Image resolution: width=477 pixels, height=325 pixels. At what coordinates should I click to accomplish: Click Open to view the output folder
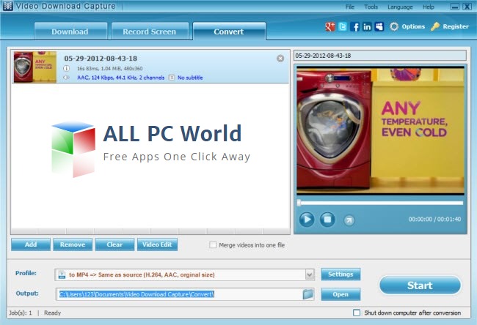click(341, 294)
